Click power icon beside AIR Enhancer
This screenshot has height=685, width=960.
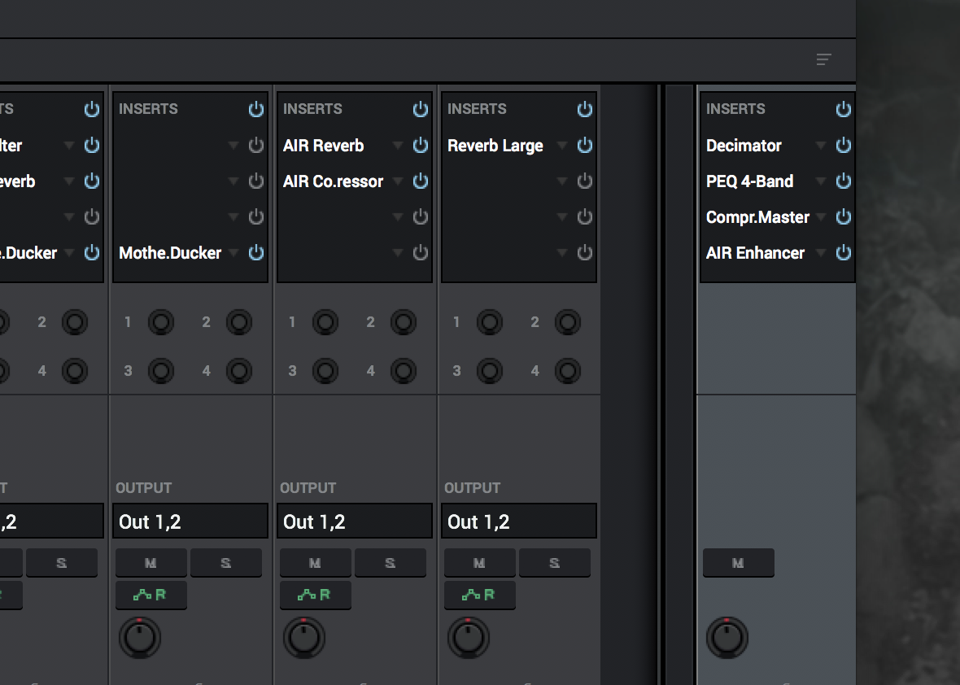click(844, 253)
